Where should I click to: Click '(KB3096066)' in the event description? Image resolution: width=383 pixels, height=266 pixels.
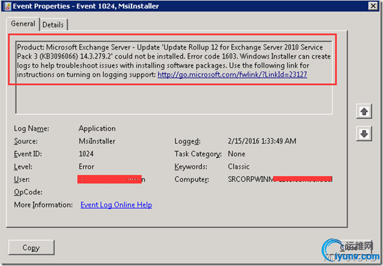pos(59,56)
